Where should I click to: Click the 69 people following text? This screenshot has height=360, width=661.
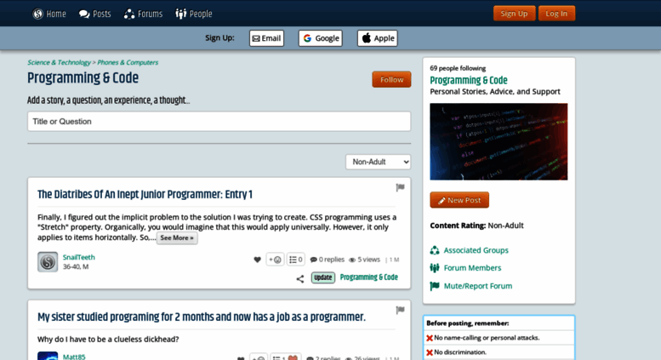pyautogui.click(x=458, y=68)
